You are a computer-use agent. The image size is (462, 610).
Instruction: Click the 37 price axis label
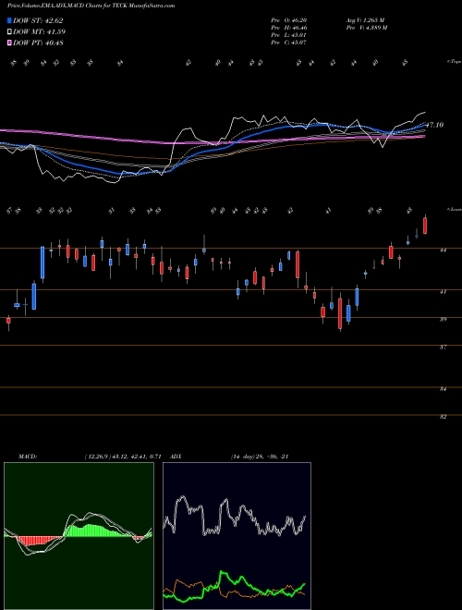[443, 347]
